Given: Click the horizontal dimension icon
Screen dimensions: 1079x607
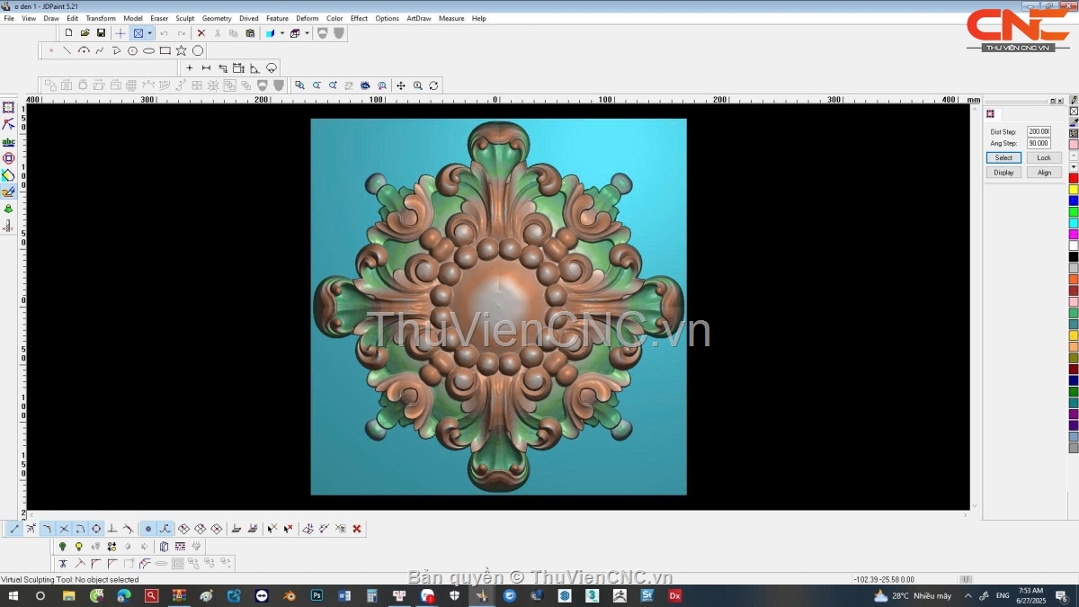Looking at the screenshot, I should point(206,68).
